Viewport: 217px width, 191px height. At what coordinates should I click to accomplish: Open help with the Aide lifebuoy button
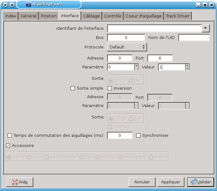[20, 182]
